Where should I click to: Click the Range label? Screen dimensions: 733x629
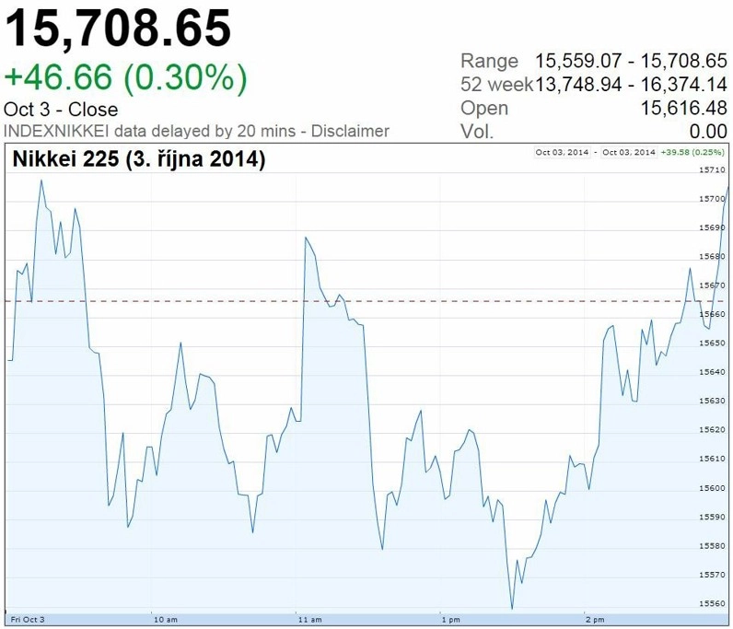click(489, 62)
